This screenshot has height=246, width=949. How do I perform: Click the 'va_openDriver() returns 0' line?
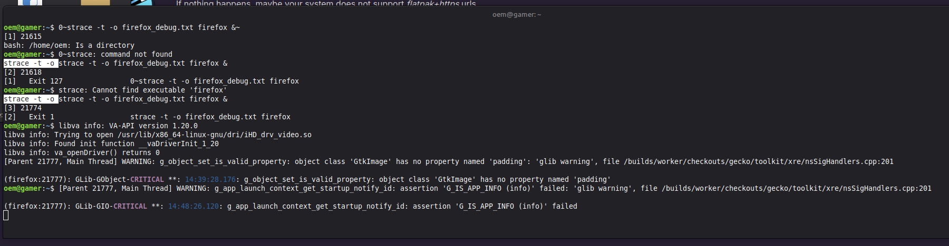(x=82, y=153)
